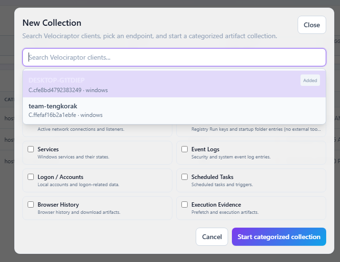The image size is (340, 262).
Task: Focus the Search Velociraptor clients field
Action: point(174,57)
